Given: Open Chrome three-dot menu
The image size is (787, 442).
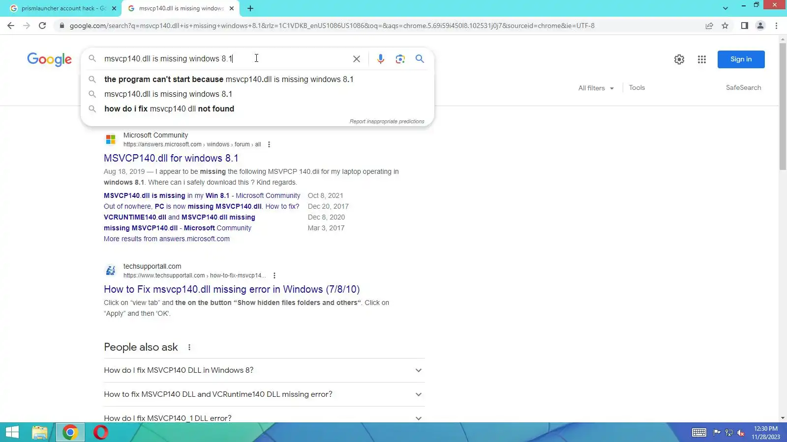Looking at the screenshot, I should pos(777,26).
